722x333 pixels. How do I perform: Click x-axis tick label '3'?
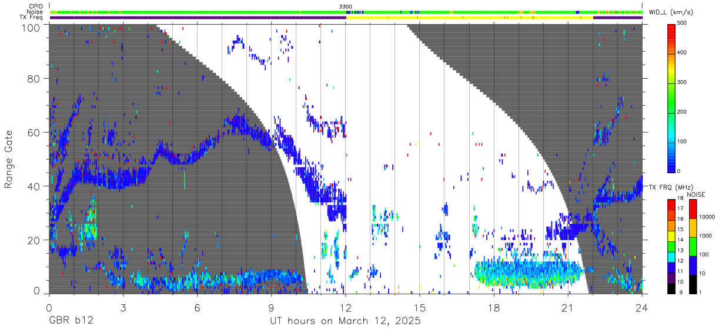[x=123, y=307]
